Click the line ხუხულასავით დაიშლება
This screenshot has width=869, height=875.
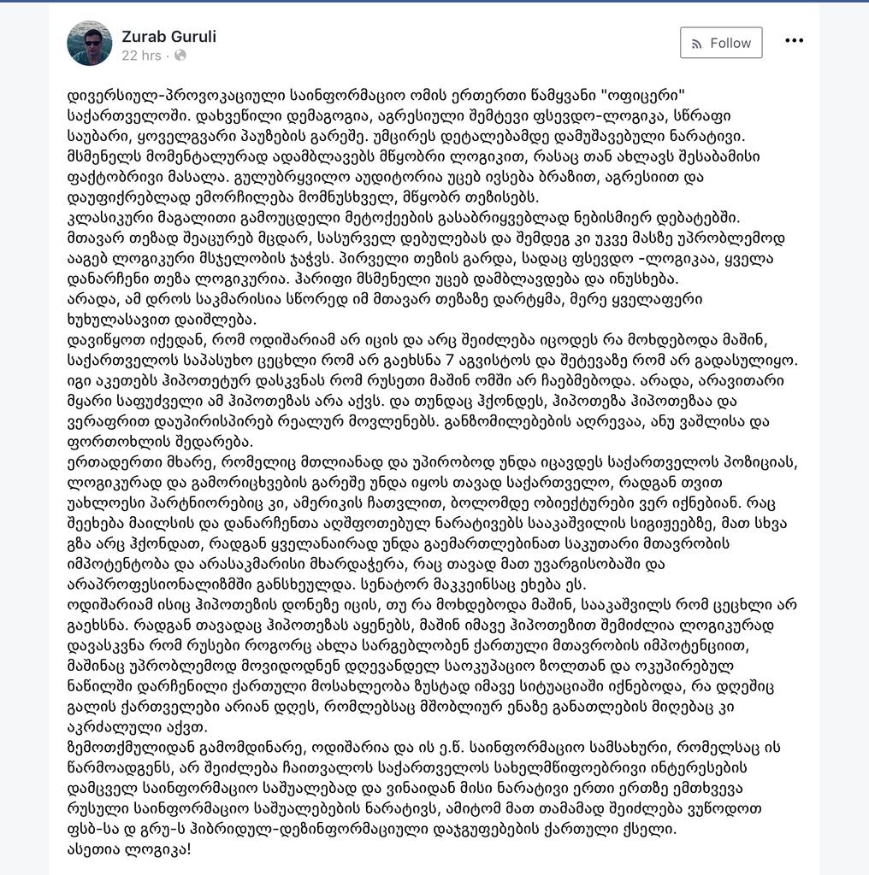point(162,320)
